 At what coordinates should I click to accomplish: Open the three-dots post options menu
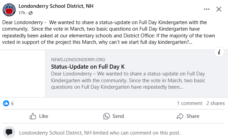point(207,9)
